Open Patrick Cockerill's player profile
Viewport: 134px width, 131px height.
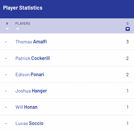32,58
